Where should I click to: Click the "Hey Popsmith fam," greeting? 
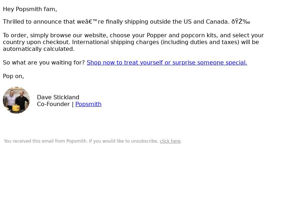point(30,9)
